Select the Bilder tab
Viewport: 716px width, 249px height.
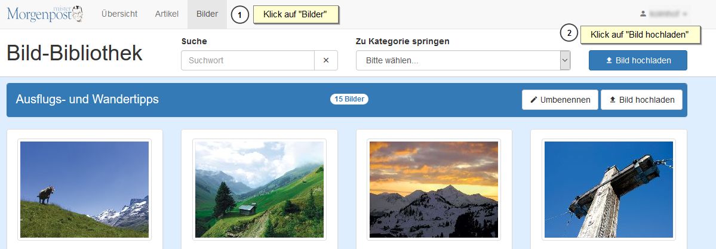207,14
